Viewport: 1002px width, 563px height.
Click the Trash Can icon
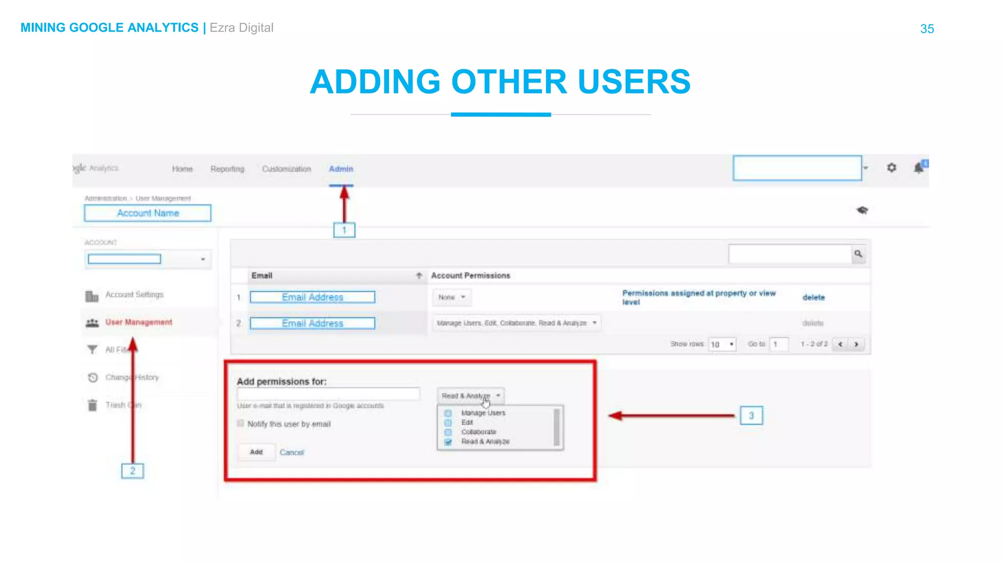(x=92, y=405)
